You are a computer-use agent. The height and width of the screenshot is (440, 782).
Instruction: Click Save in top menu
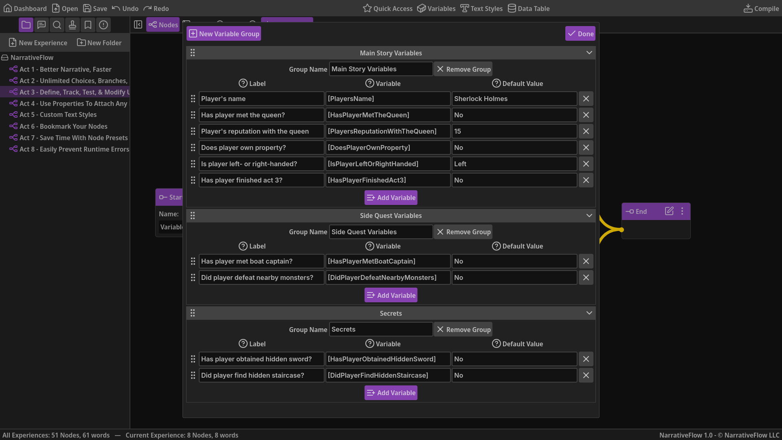[95, 8]
